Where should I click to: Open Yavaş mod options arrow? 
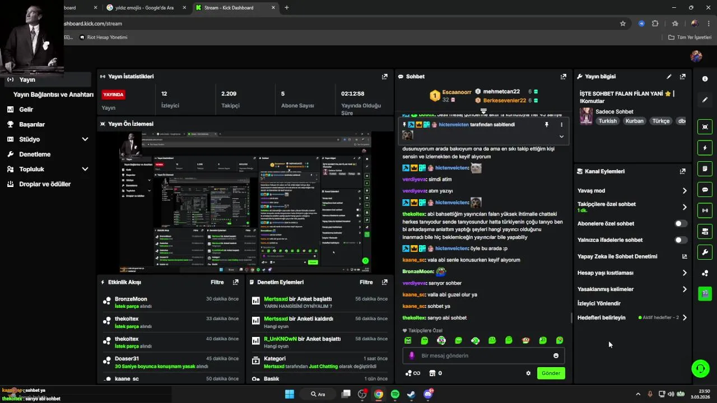(x=685, y=191)
